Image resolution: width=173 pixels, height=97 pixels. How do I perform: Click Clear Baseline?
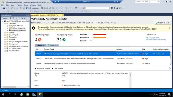[x=57, y=68]
